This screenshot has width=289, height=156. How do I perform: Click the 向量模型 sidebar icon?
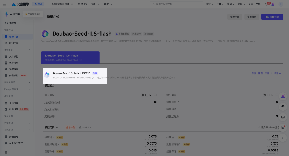coord(6,76)
